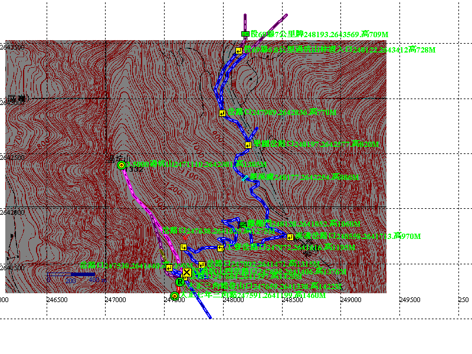This screenshot has width=472, height=354.
Task: Click the 果園岔路口 高820M turn marker
Action: 248,145
